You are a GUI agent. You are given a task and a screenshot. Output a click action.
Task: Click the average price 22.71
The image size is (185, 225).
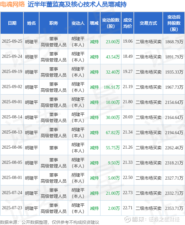point(128,208)
